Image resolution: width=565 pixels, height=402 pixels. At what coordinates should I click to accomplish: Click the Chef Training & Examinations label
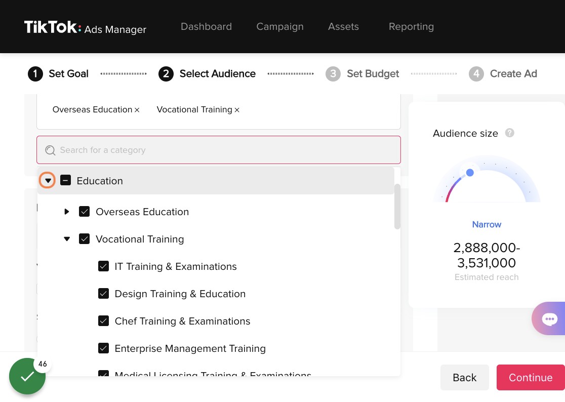click(182, 320)
